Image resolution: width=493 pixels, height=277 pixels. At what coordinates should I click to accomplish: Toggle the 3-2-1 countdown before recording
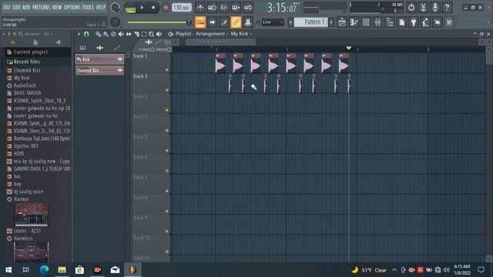click(x=224, y=7)
